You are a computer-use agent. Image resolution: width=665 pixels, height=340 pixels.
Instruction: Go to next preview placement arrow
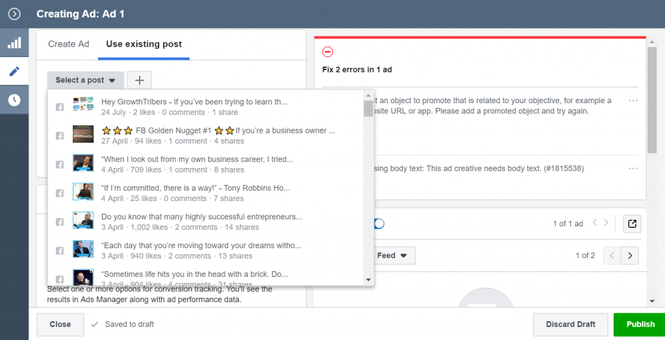[x=629, y=256]
